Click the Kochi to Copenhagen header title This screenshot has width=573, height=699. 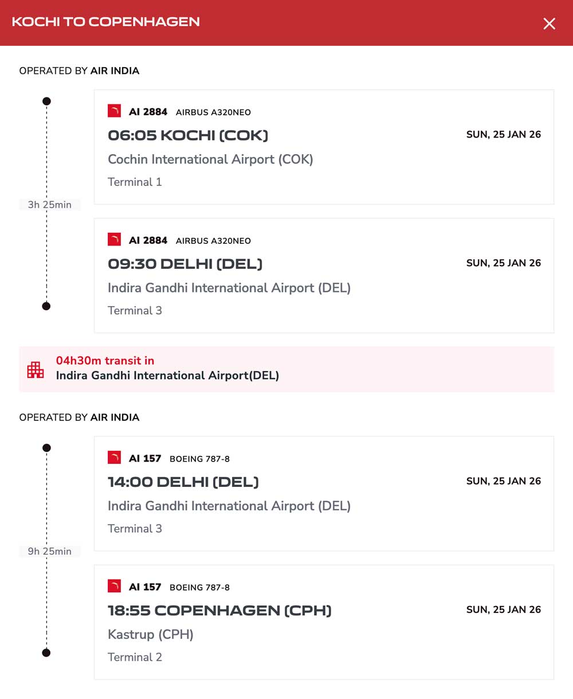pos(106,22)
